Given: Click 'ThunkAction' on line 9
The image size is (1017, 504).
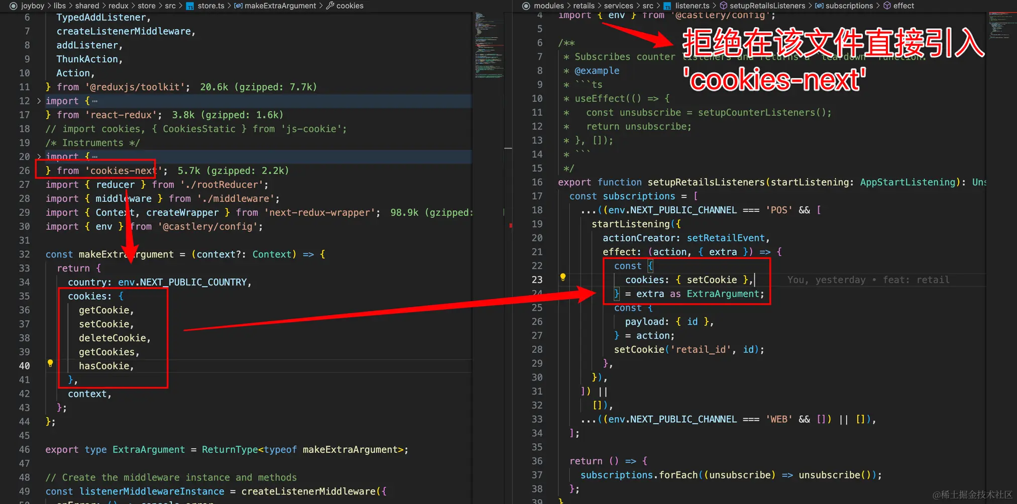Looking at the screenshot, I should point(87,59).
